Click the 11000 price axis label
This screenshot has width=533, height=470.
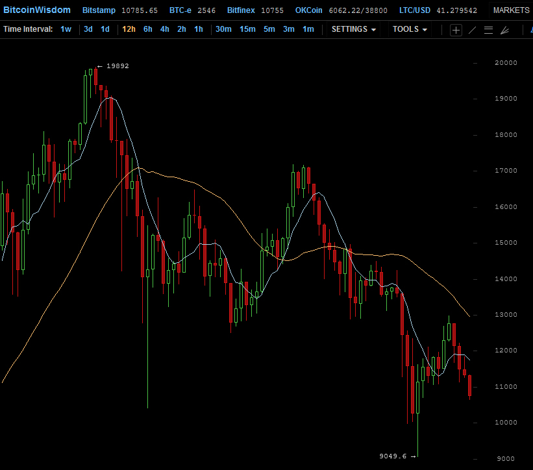click(506, 387)
